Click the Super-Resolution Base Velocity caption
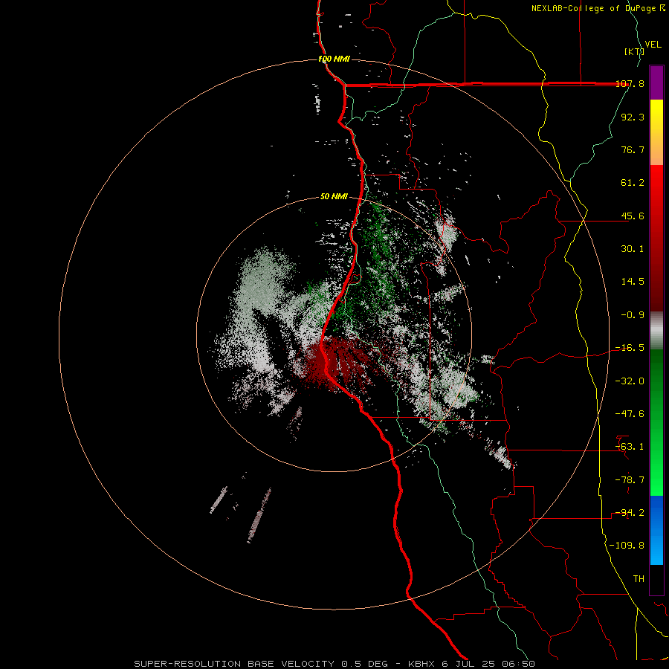 pyautogui.click(x=334, y=664)
